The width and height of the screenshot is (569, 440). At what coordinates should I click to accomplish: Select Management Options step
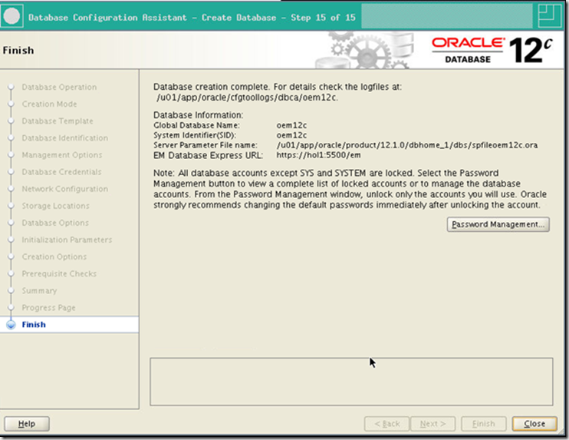[62, 155]
